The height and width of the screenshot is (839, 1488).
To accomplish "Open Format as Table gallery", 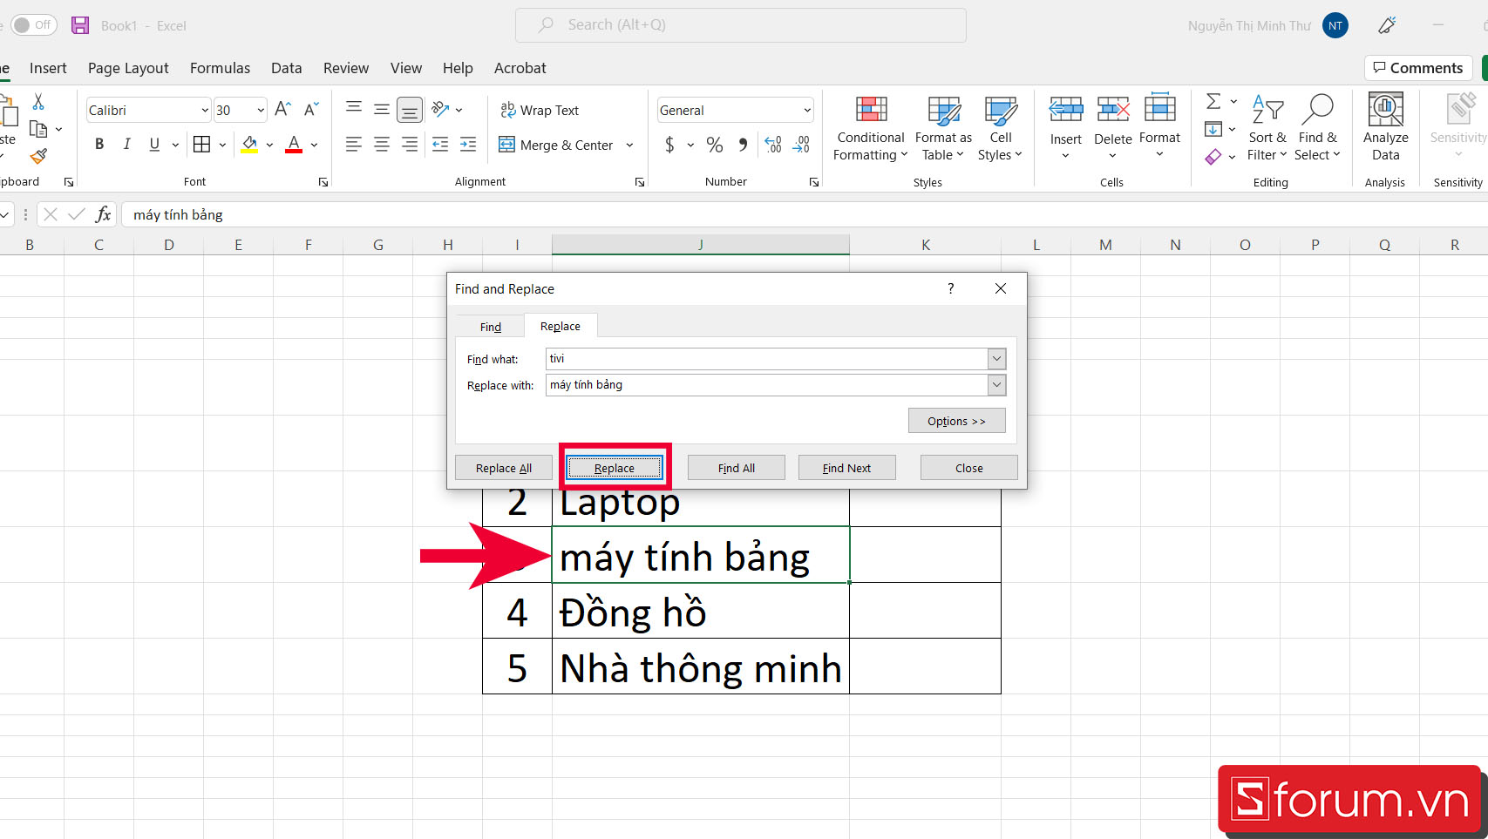I will point(943,128).
